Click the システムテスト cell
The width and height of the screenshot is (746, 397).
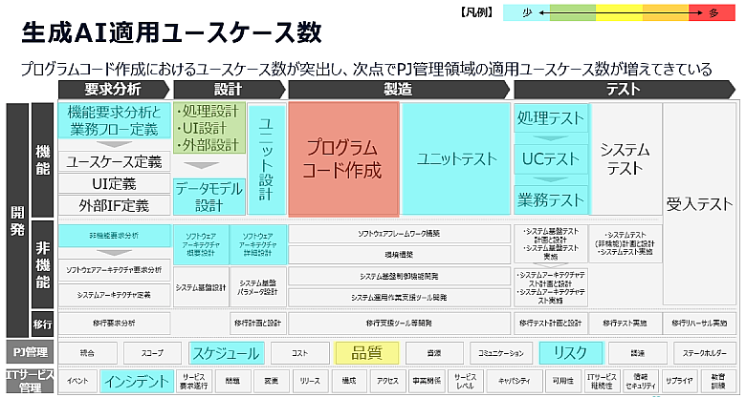tap(624, 159)
